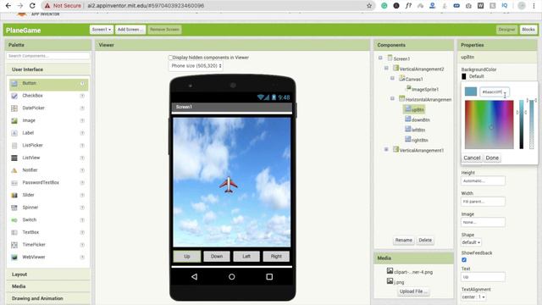Open the Shape default dropdown
Screen dimensions: 542x305
coord(471,242)
